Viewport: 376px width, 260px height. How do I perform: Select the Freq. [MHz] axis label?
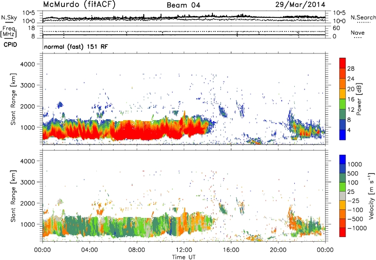point(8,31)
